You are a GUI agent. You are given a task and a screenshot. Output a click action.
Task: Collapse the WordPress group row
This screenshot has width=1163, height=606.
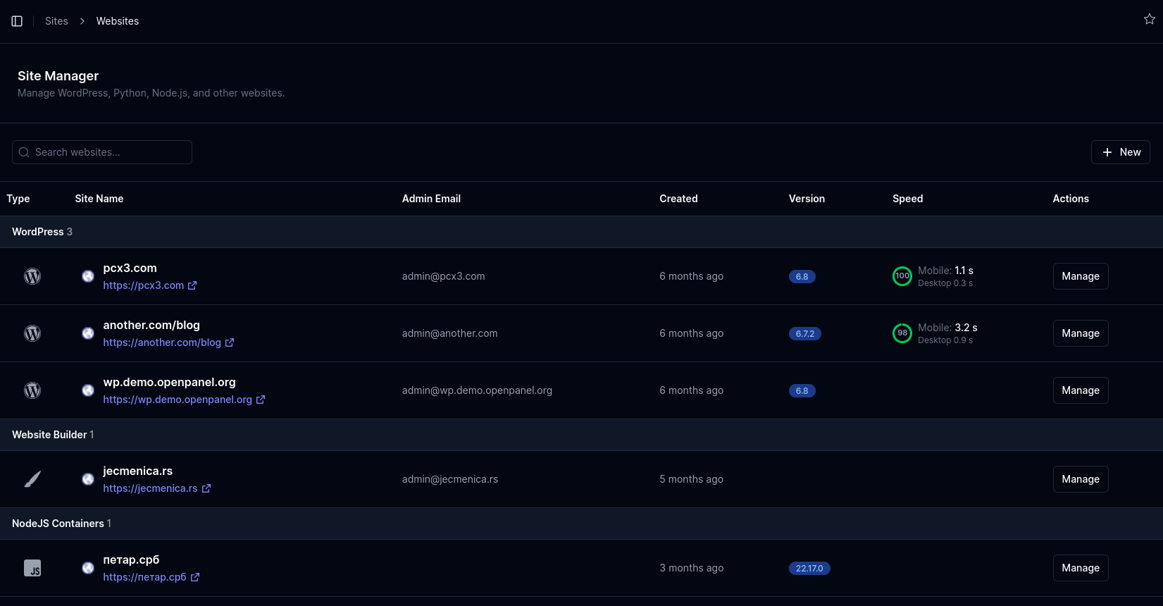pyautogui.click(x=42, y=232)
